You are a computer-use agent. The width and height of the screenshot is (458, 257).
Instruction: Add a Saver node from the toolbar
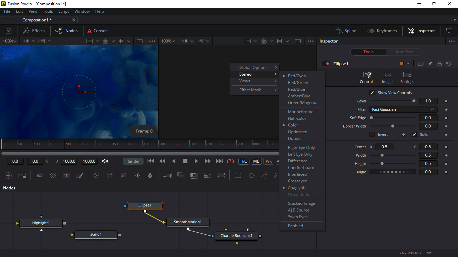tap(22, 175)
